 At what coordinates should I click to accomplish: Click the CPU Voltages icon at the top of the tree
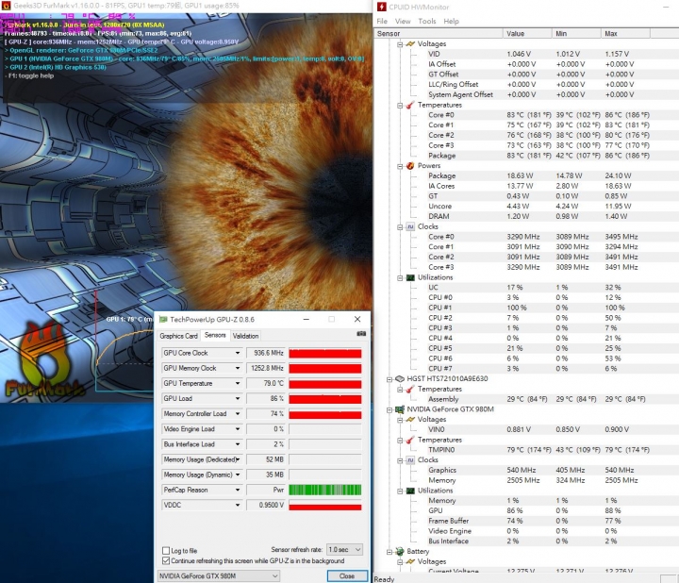(x=410, y=43)
